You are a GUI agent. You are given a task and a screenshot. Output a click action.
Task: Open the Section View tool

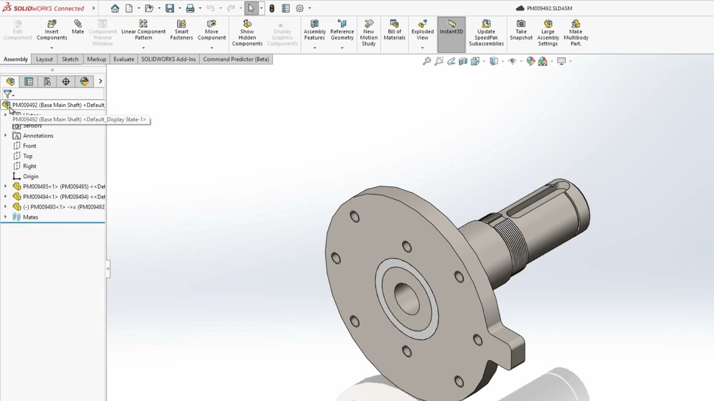click(x=463, y=61)
